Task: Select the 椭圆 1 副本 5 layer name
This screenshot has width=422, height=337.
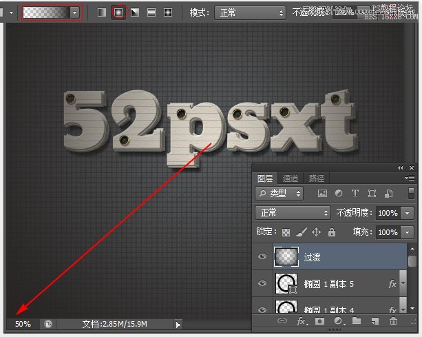Action: 328,284
